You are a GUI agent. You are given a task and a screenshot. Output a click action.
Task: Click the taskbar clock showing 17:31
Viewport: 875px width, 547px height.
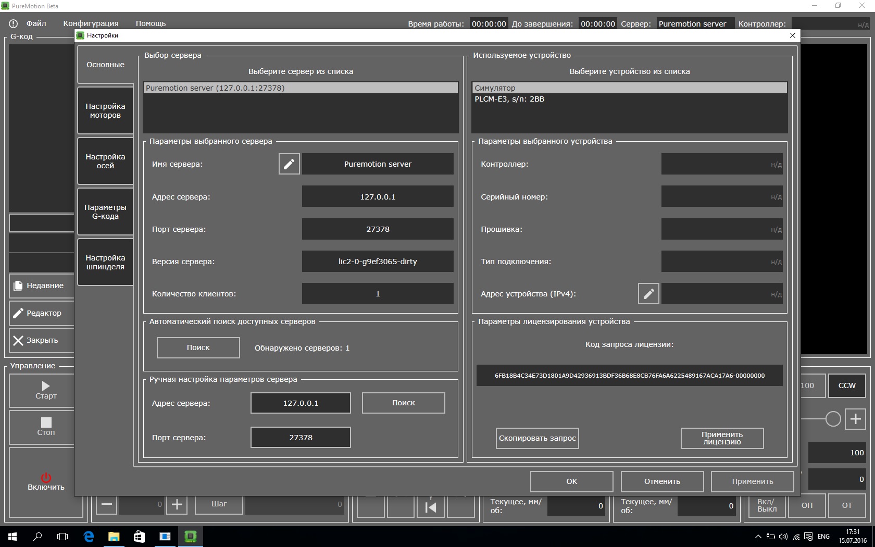pyautogui.click(x=853, y=537)
